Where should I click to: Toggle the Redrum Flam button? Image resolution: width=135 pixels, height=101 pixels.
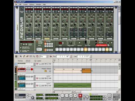coord(112,43)
